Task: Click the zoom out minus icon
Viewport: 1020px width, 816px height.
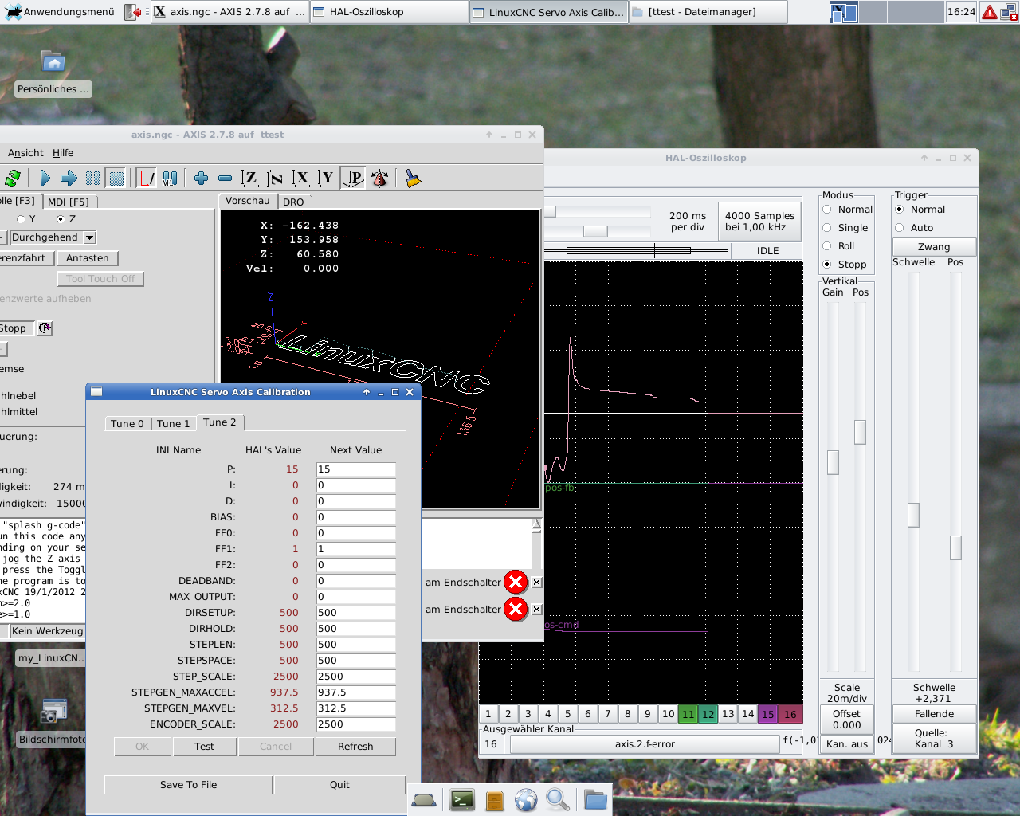Action: click(226, 178)
